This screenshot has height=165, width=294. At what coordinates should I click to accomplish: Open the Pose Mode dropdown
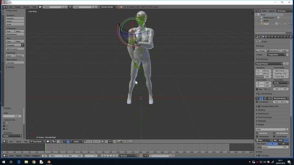coord(38,142)
